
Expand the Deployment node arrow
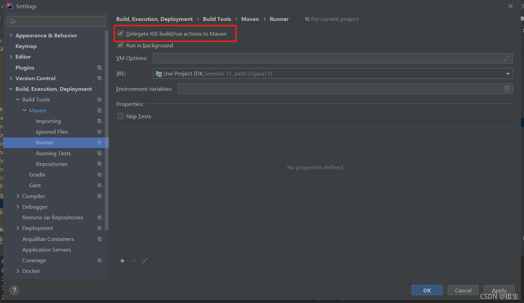(x=18, y=228)
